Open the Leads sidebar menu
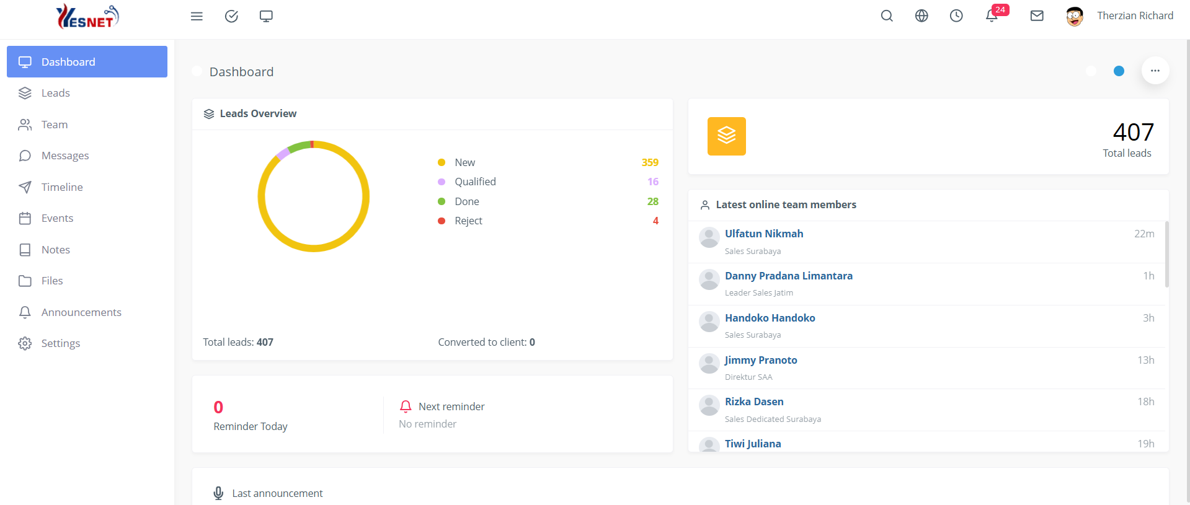The image size is (1190, 505). tap(55, 93)
